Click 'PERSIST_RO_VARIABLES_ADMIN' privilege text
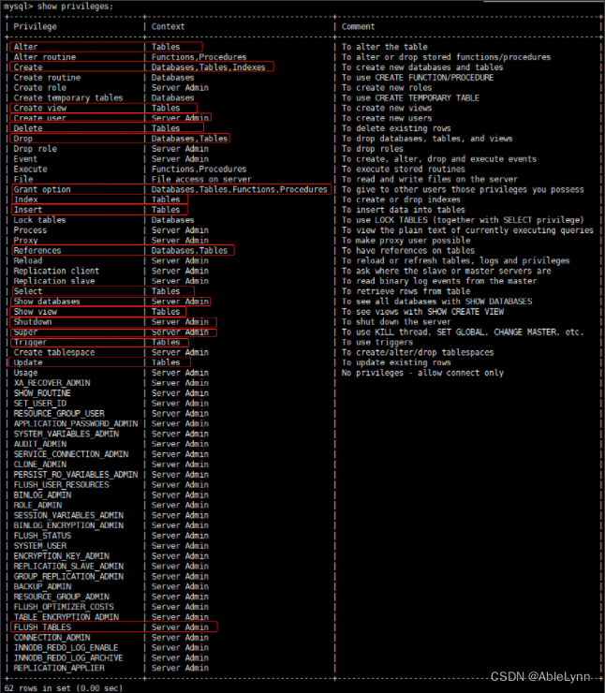 [76, 474]
